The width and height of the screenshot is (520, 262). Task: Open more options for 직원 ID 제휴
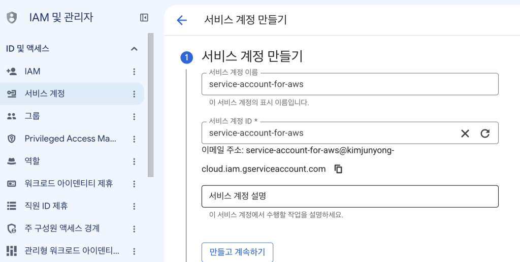coord(134,206)
